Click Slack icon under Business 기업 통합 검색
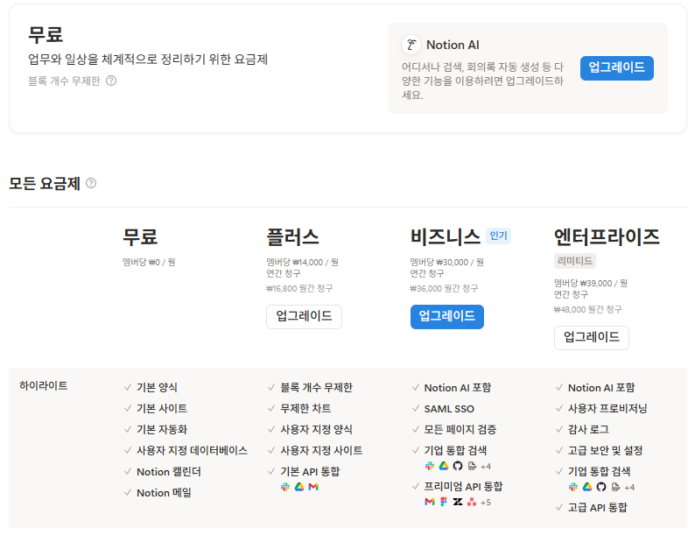This screenshot has height=535, width=695. click(x=430, y=466)
